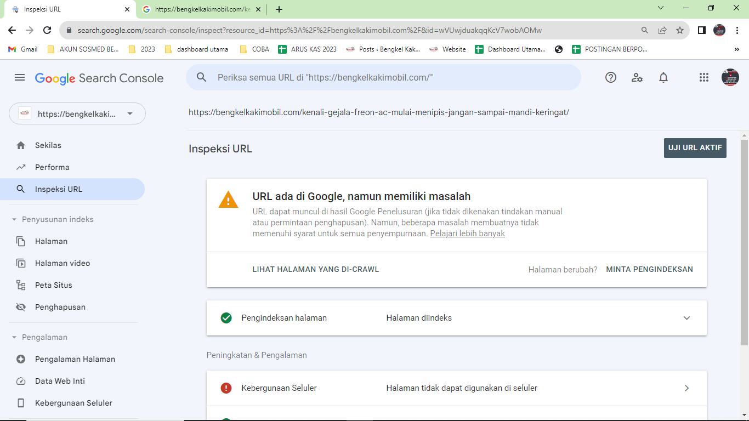Open the 2023 bookmark folder
Image resolution: width=749 pixels, height=421 pixels.
141,49
